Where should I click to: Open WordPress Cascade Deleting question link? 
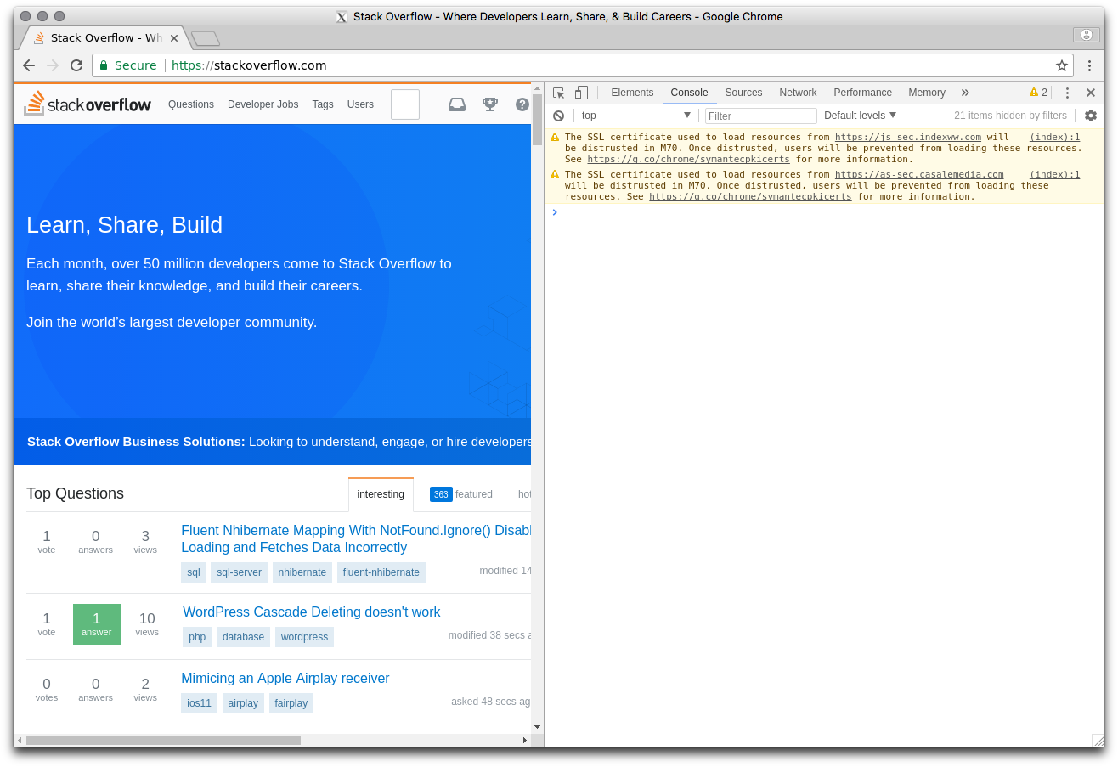(311, 612)
